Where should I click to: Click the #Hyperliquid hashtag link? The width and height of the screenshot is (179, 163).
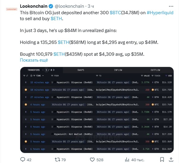tap(161, 13)
